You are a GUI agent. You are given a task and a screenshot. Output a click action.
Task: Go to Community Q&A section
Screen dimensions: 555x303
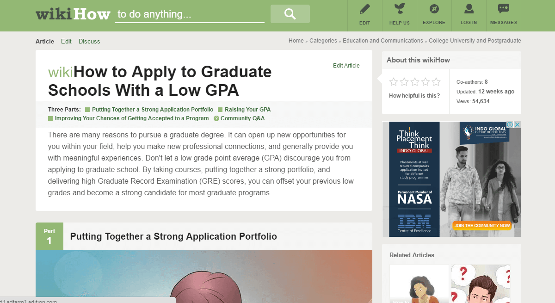(x=242, y=118)
